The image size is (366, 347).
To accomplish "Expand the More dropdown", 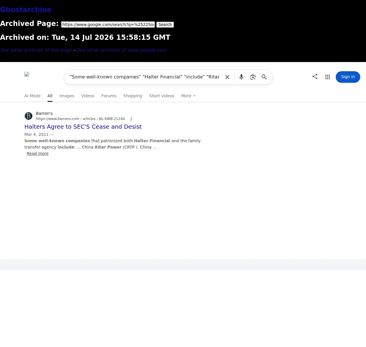I will tap(188, 96).
